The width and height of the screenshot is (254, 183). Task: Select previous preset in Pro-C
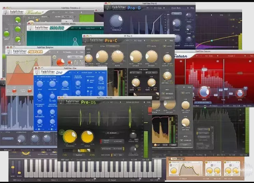point(145,41)
